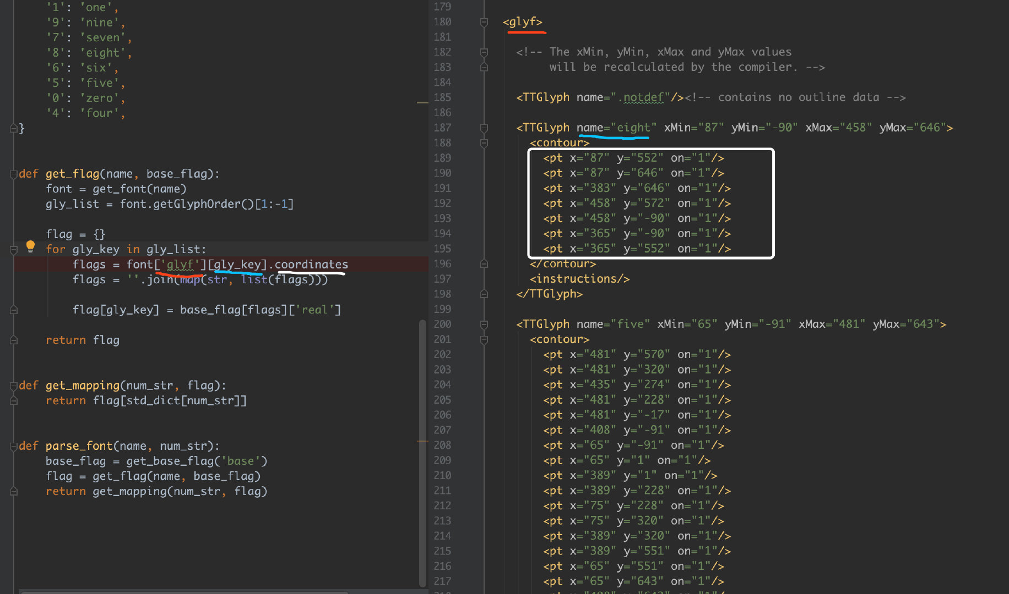Click the '8': 'eight' dictionary entry

[x=89, y=53]
